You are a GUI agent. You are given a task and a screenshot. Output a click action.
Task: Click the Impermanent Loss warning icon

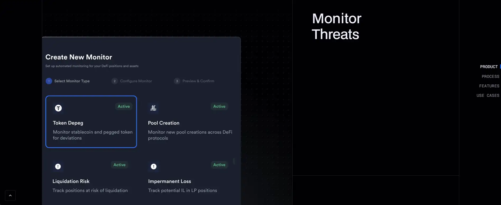coord(153,166)
